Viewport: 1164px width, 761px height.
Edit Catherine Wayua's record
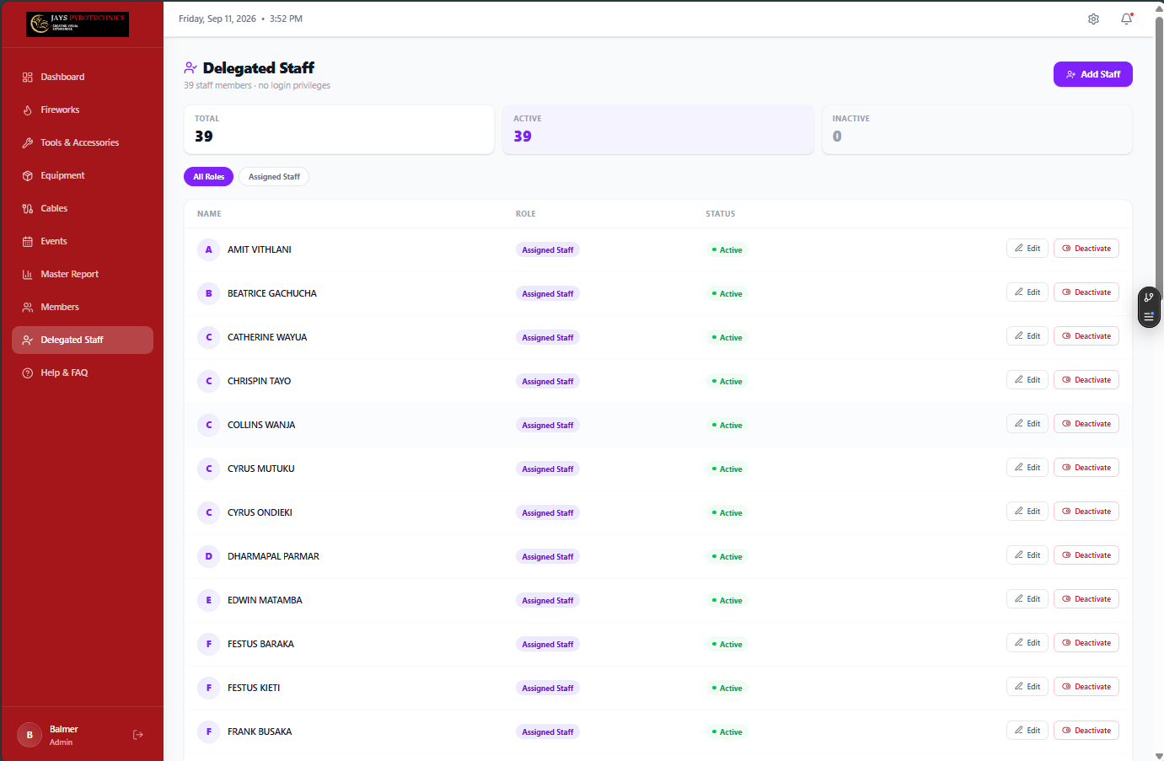pos(1027,336)
